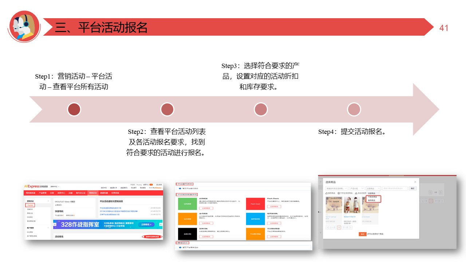Click the Step3 选择符合要求的产品 text
Viewport: 466px width, 262px height.
tap(260, 76)
